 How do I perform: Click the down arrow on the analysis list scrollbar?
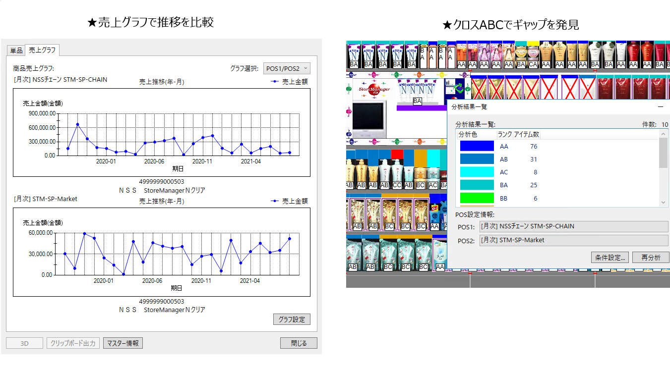click(664, 202)
